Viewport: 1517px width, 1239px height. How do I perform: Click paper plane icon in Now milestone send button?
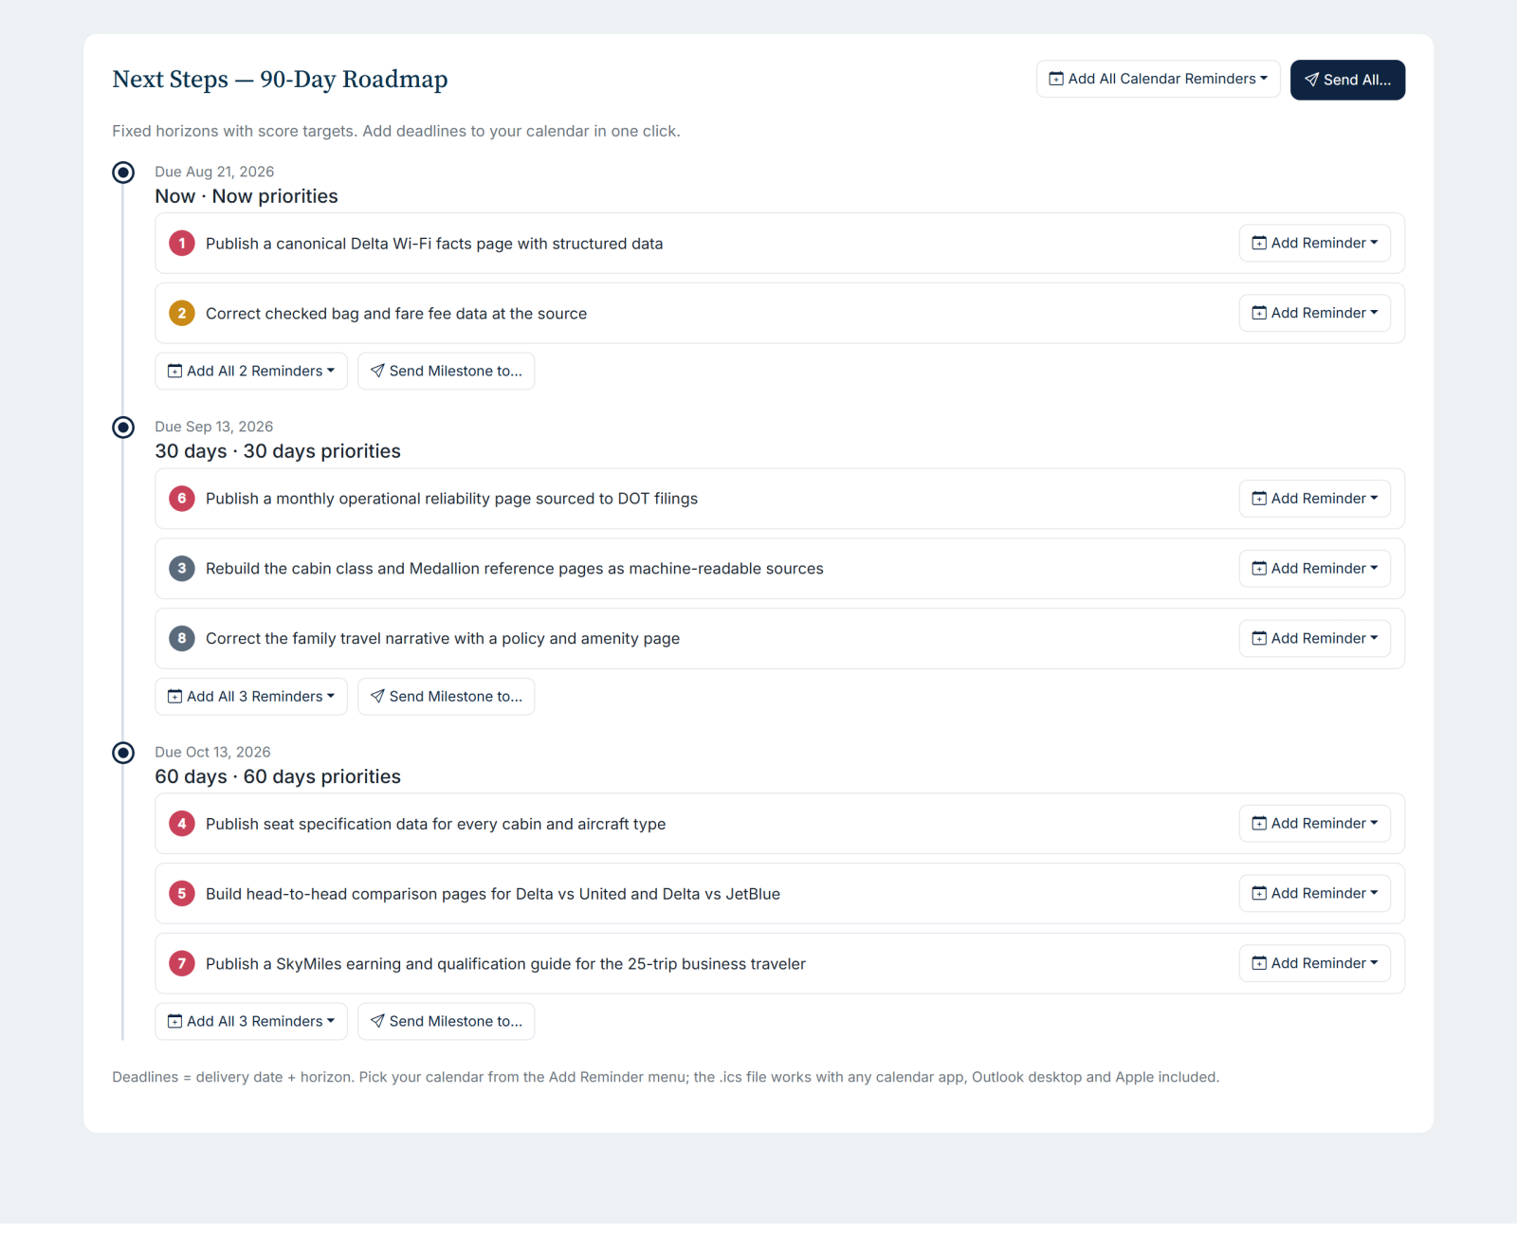click(377, 372)
